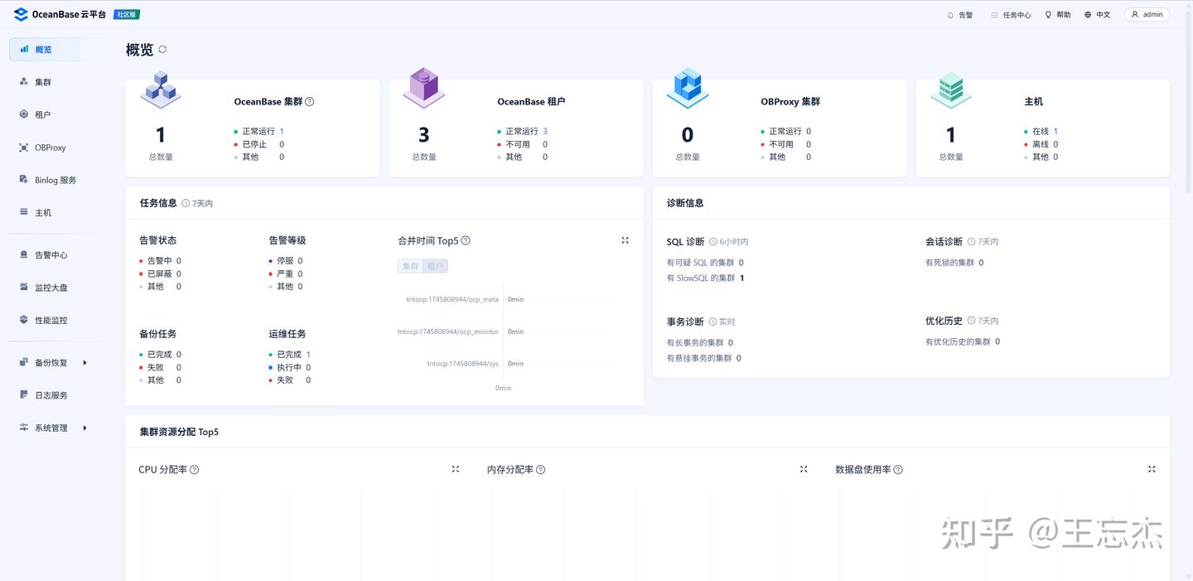Open online host count 1 link

coord(1055,131)
